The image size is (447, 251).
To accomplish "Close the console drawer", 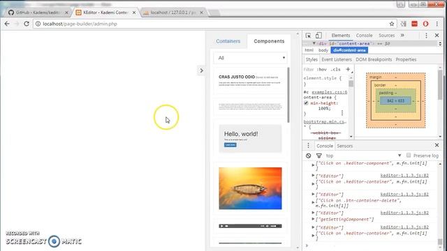I will tap(437, 146).
